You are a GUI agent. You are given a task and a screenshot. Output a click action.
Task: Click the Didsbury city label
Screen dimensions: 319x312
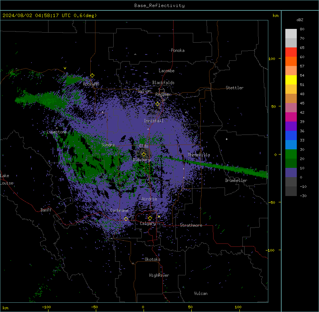[142, 160]
